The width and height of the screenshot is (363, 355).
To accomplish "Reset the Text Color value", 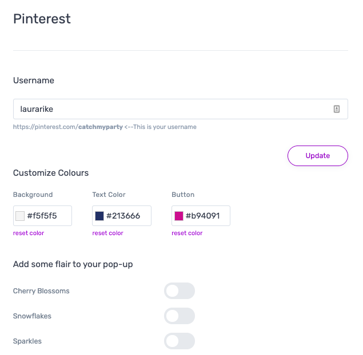I will pos(107,233).
